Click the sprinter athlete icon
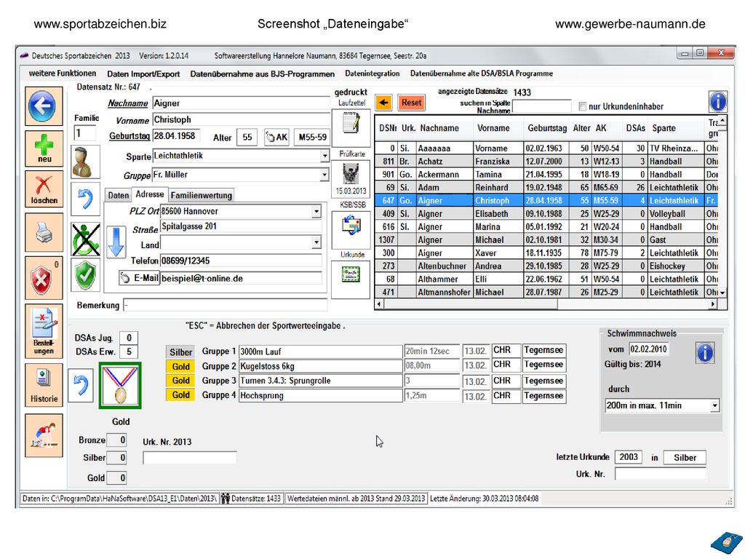 (44, 435)
